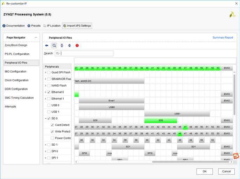The width and height of the screenshot is (240, 179).
Task: Open Clock Configuration page
Action: point(16,80)
